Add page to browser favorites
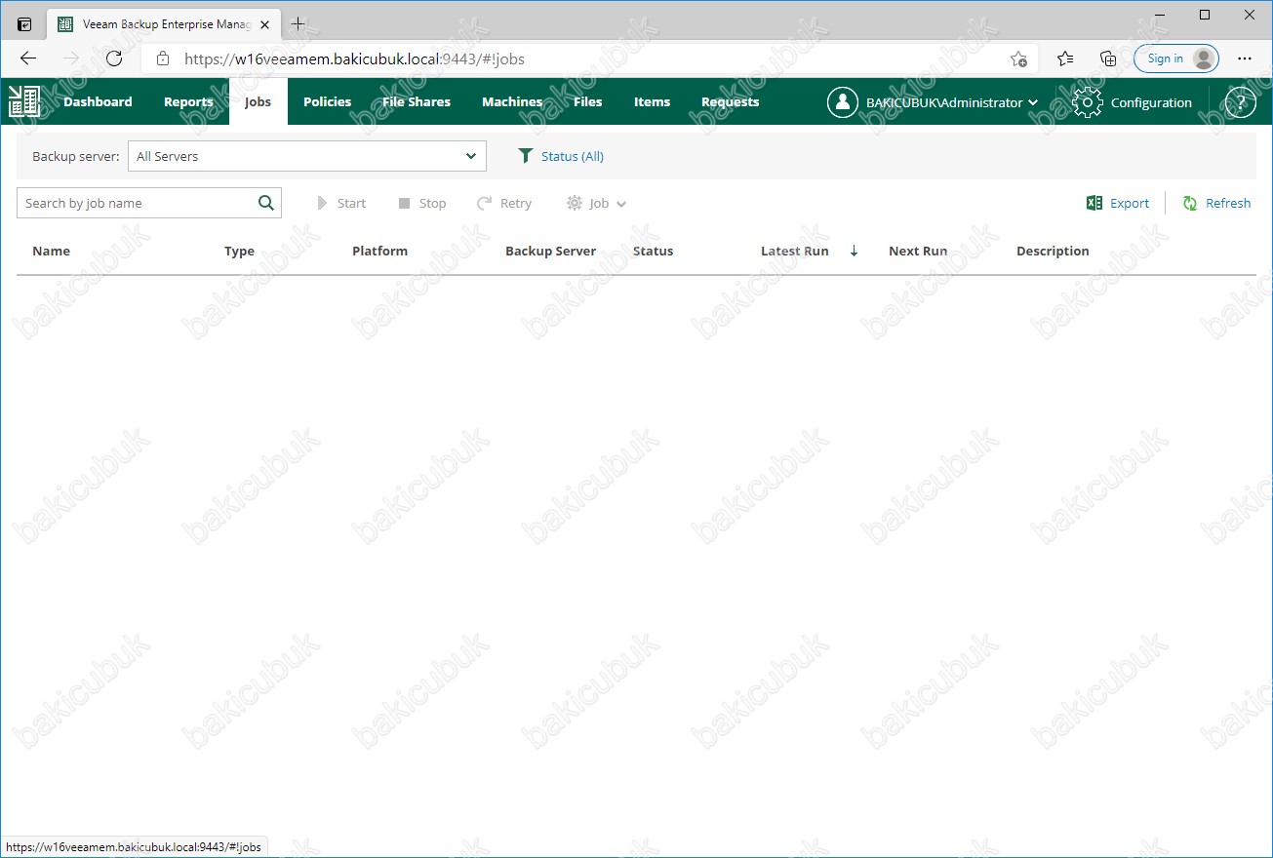Image resolution: width=1273 pixels, height=858 pixels. pos(1018,58)
